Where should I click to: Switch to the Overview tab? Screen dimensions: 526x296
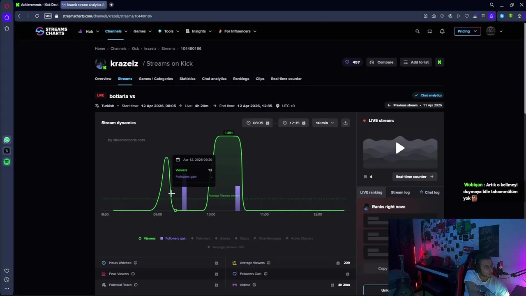[103, 79]
